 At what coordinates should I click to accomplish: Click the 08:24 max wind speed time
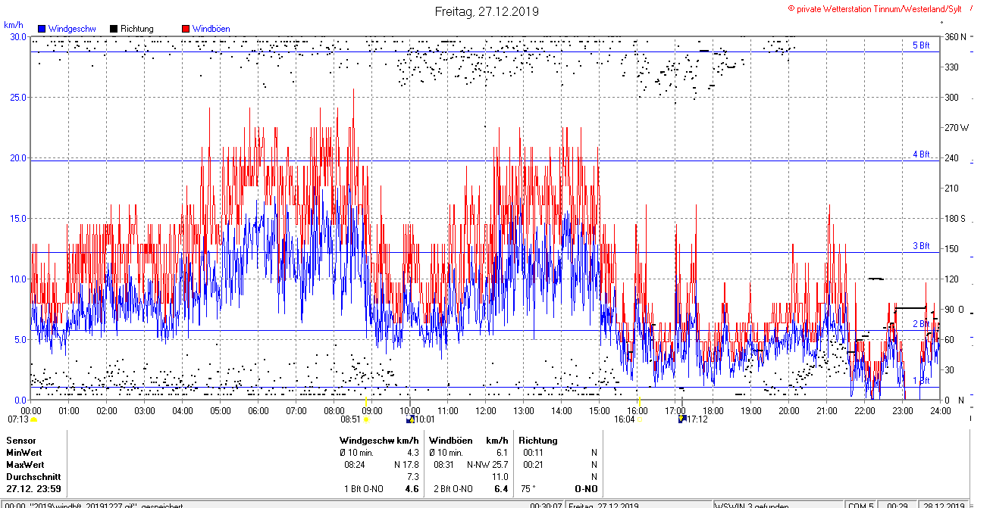pos(356,464)
